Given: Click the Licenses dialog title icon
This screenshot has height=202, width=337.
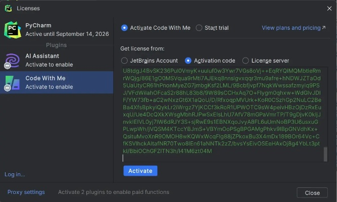Looking at the screenshot, I should click(x=9, y=8).
